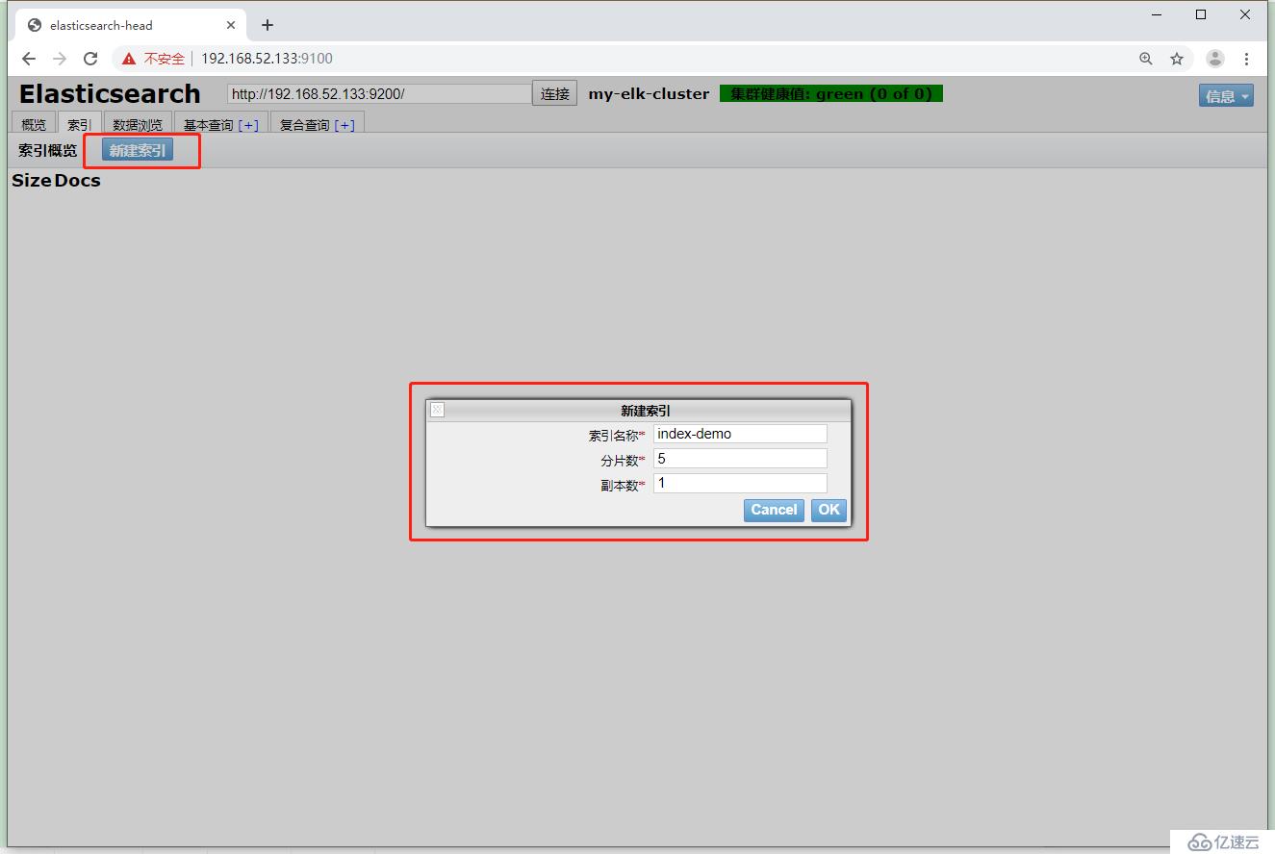Open the browser zoom magnifier icon

click(1146, 59)
